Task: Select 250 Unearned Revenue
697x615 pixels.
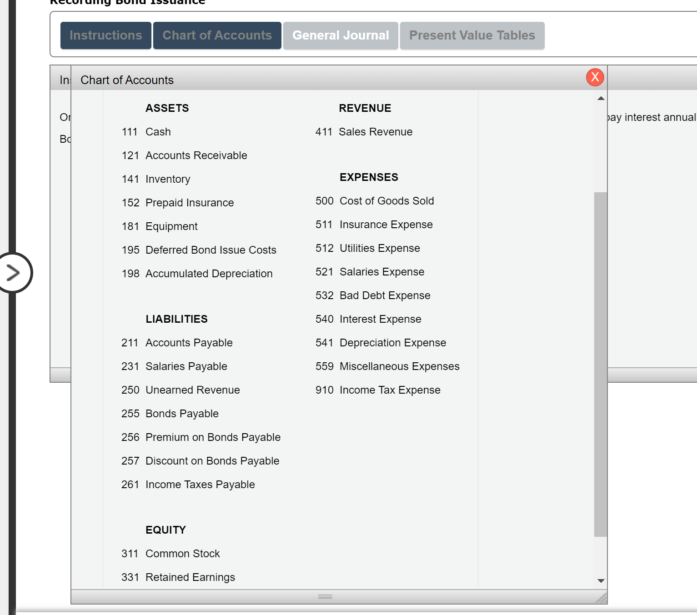Action: tap(181, 390)
